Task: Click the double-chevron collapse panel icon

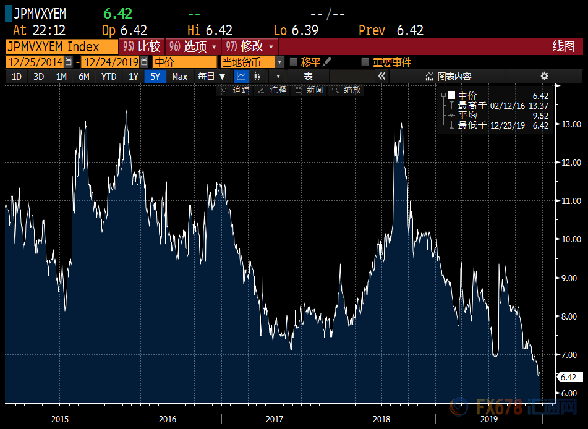Action: point(382,76)
